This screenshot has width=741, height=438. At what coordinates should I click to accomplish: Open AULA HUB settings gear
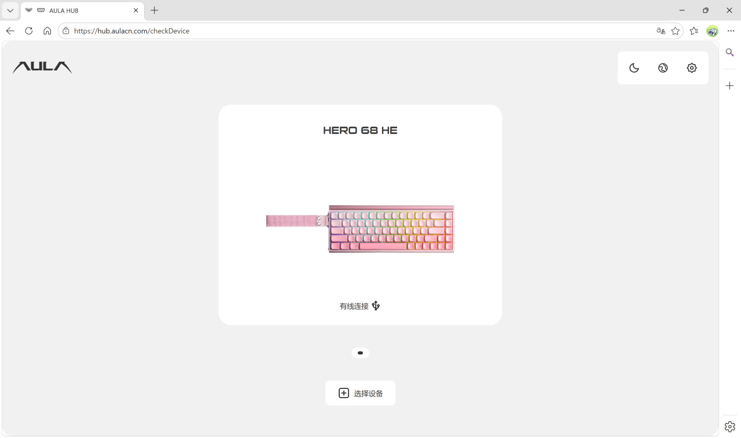pyautogui.click(x=692, y=68)
